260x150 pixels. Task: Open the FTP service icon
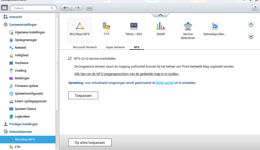[x=106, y=26]
